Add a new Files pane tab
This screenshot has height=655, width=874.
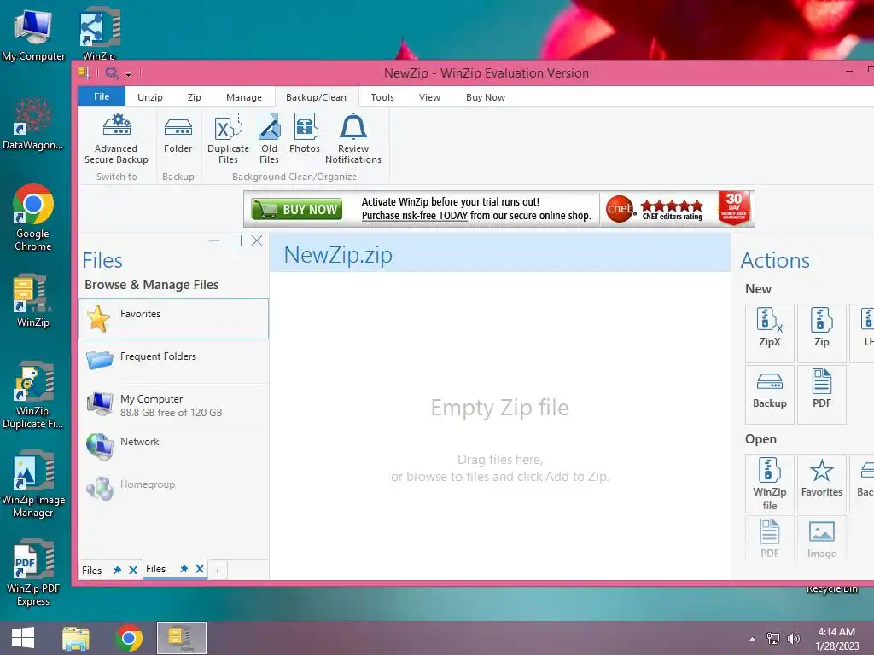tap(218, 571)
